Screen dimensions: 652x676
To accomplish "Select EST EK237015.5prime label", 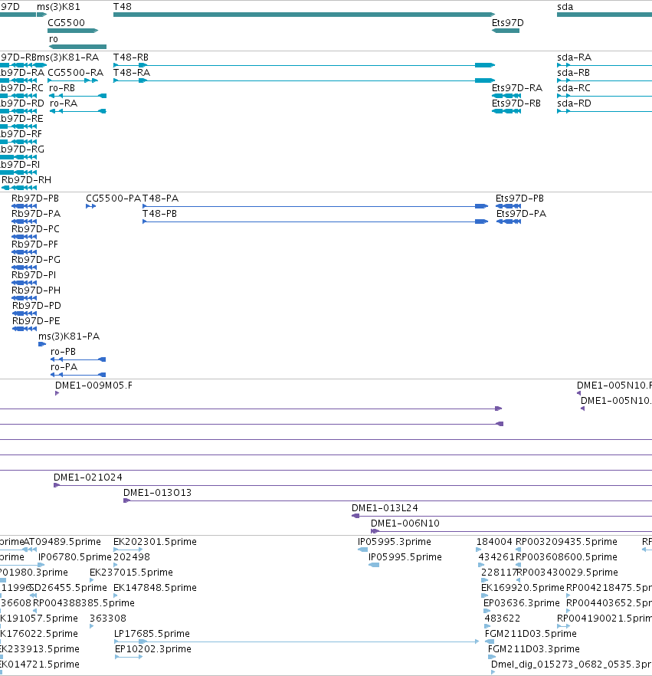I will pyautogui.click(x=132, y=572).
